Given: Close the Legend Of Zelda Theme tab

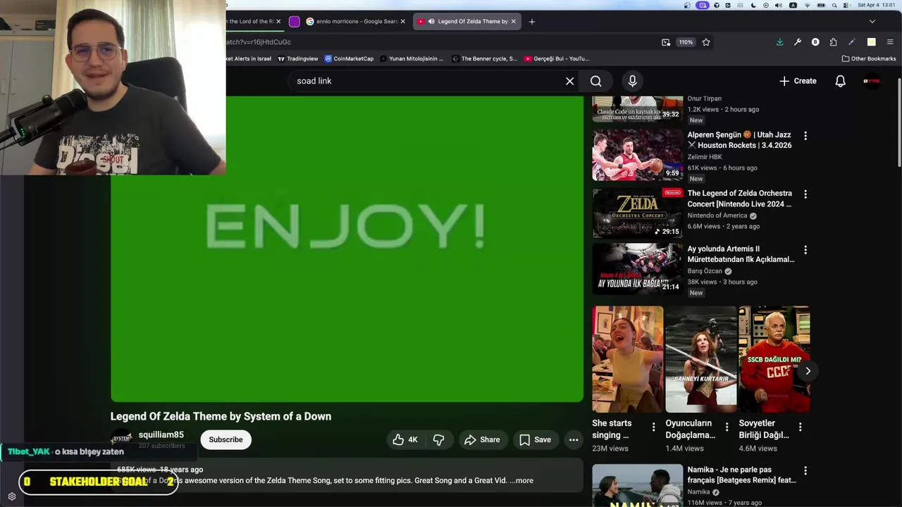Looking at the screenshot, I should [x=513, y=21].
